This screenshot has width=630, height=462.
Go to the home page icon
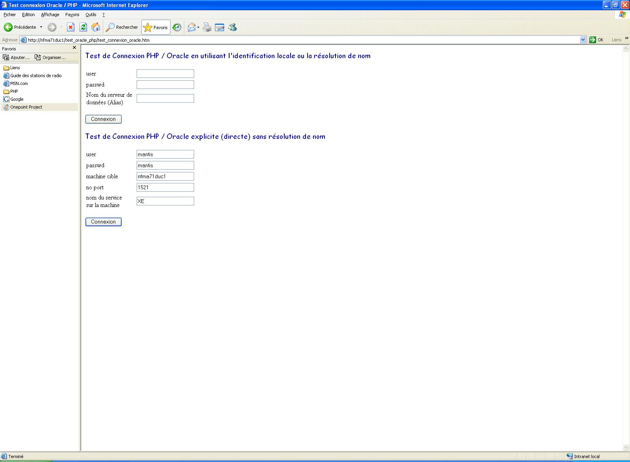(x=96, y=27)
